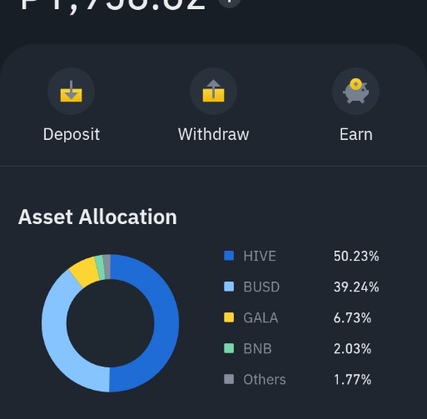The image size is (427, 419).
Task: Click the Deposit label
Action: 72,134
